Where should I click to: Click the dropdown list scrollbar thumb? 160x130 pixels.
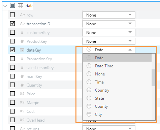point(153,78)
